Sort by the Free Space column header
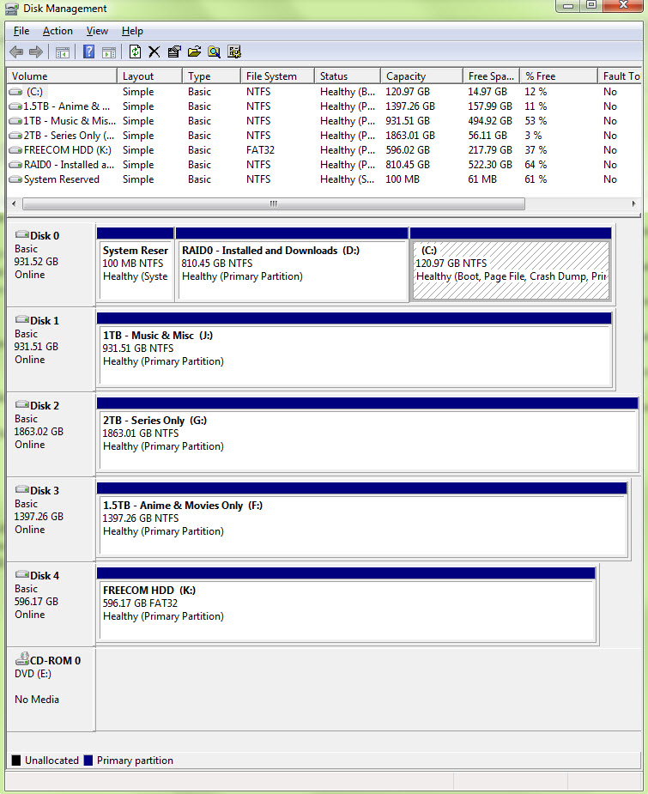The image size is (648, 794). pyautogui.click(x=491, y=76)
